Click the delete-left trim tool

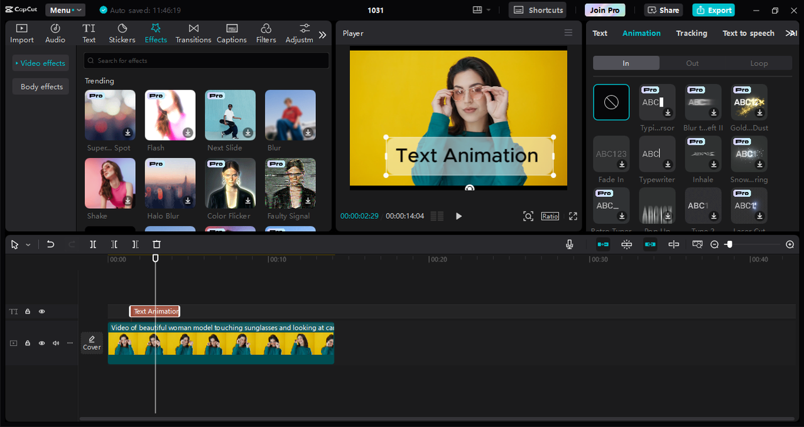pos(114,245)
